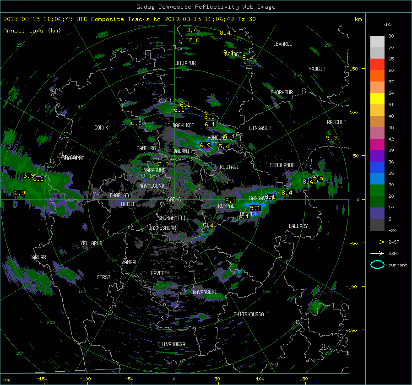This screenshot has height=385, width=412.
Task: Click the HANGAL city label
Action: coord(129,262)
